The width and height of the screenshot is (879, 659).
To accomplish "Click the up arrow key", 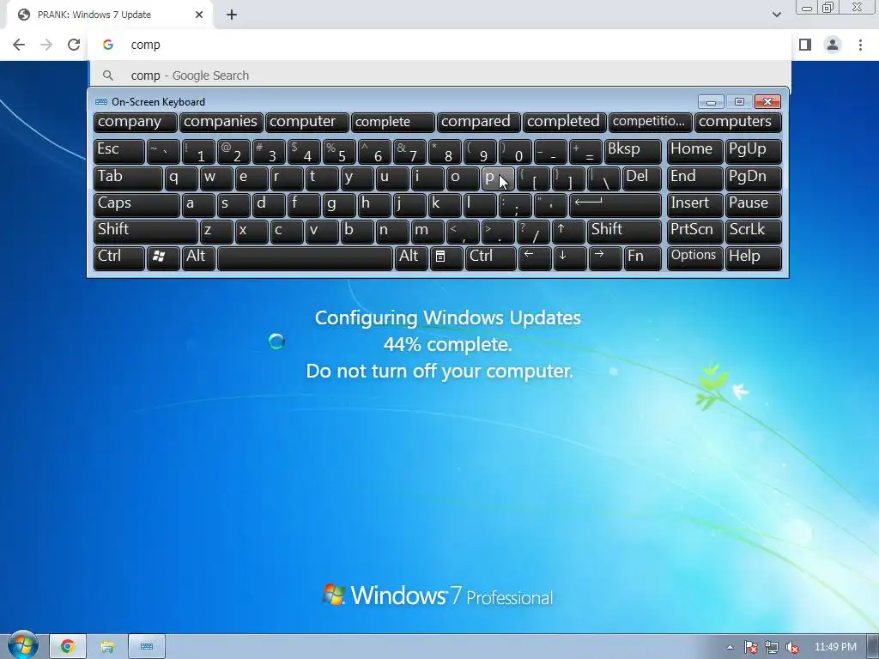I will point(568,232).
